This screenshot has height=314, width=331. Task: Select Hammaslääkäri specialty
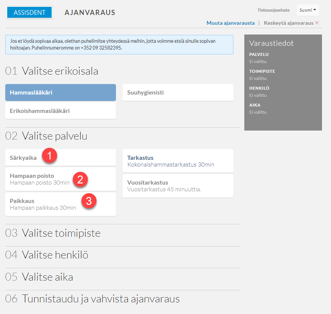click(60, 92)
